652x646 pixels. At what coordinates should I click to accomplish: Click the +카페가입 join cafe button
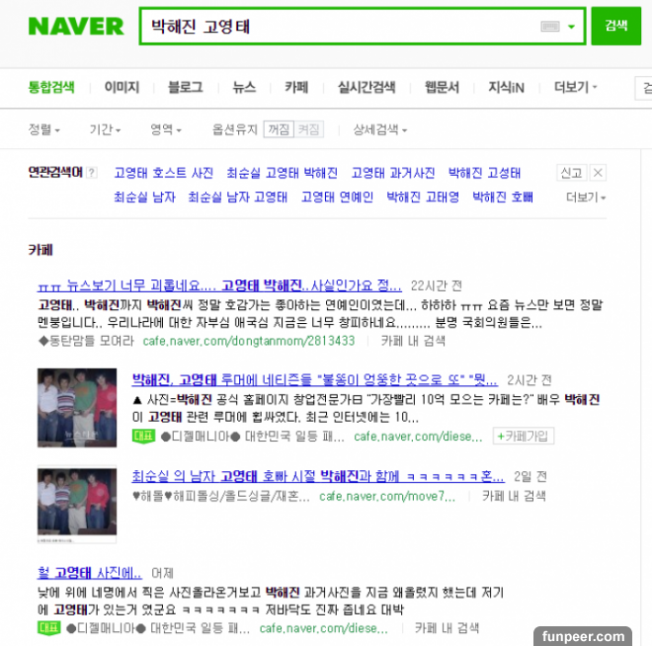524,436
